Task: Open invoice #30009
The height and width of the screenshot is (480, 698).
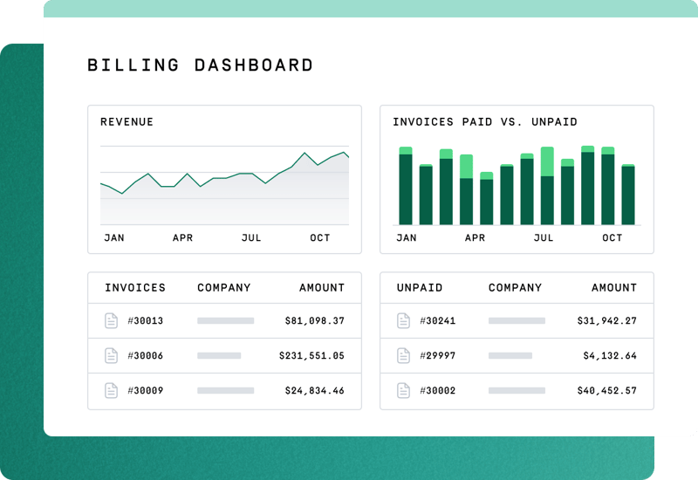Action: point(145,390)
